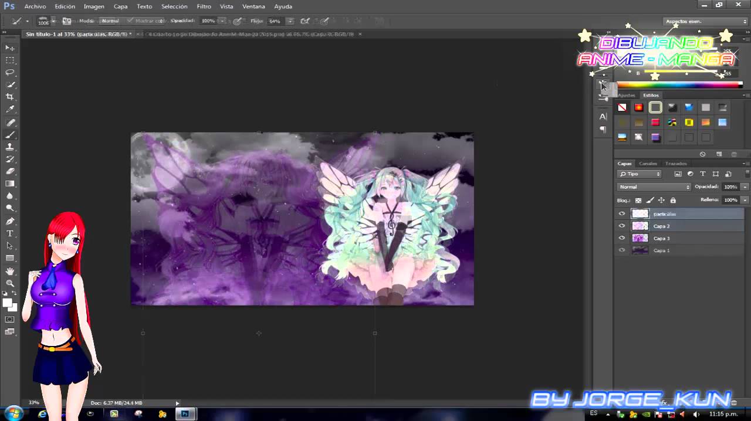Screen dimensions: 751x421
Task: Open the Edición menu
Action: [65, 6]
